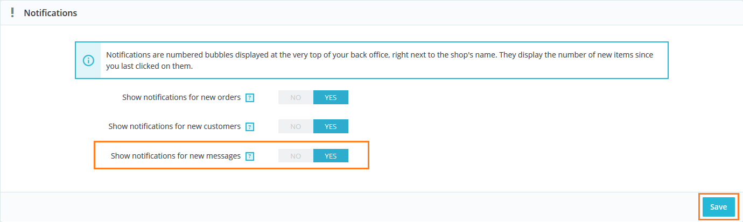This screenshot has width=743, height=222.
Task: Click help icon beside new messages setting
Action: point(249,156)
